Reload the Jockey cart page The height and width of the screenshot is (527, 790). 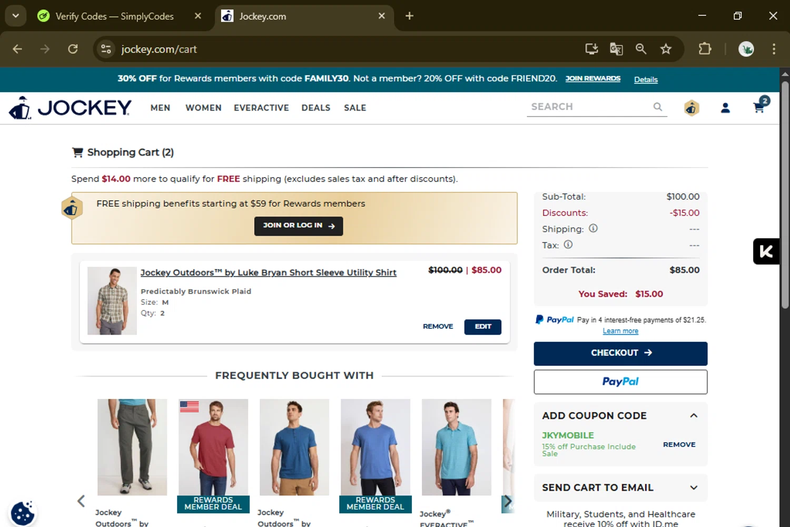(x=73, y=49)
